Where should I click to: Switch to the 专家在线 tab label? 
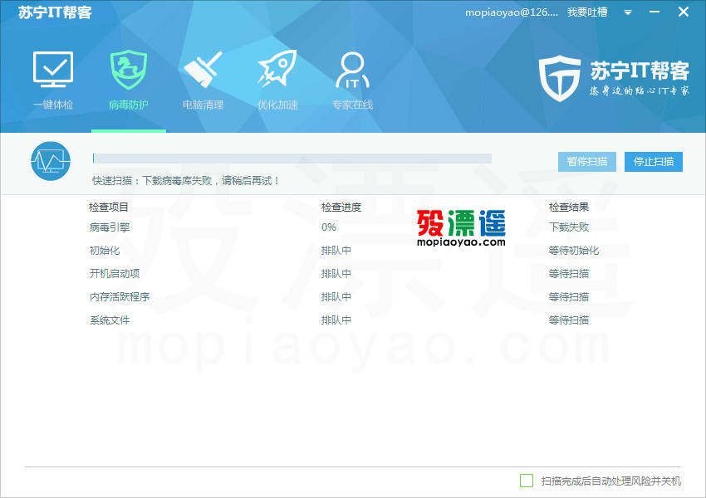(352, 105)
